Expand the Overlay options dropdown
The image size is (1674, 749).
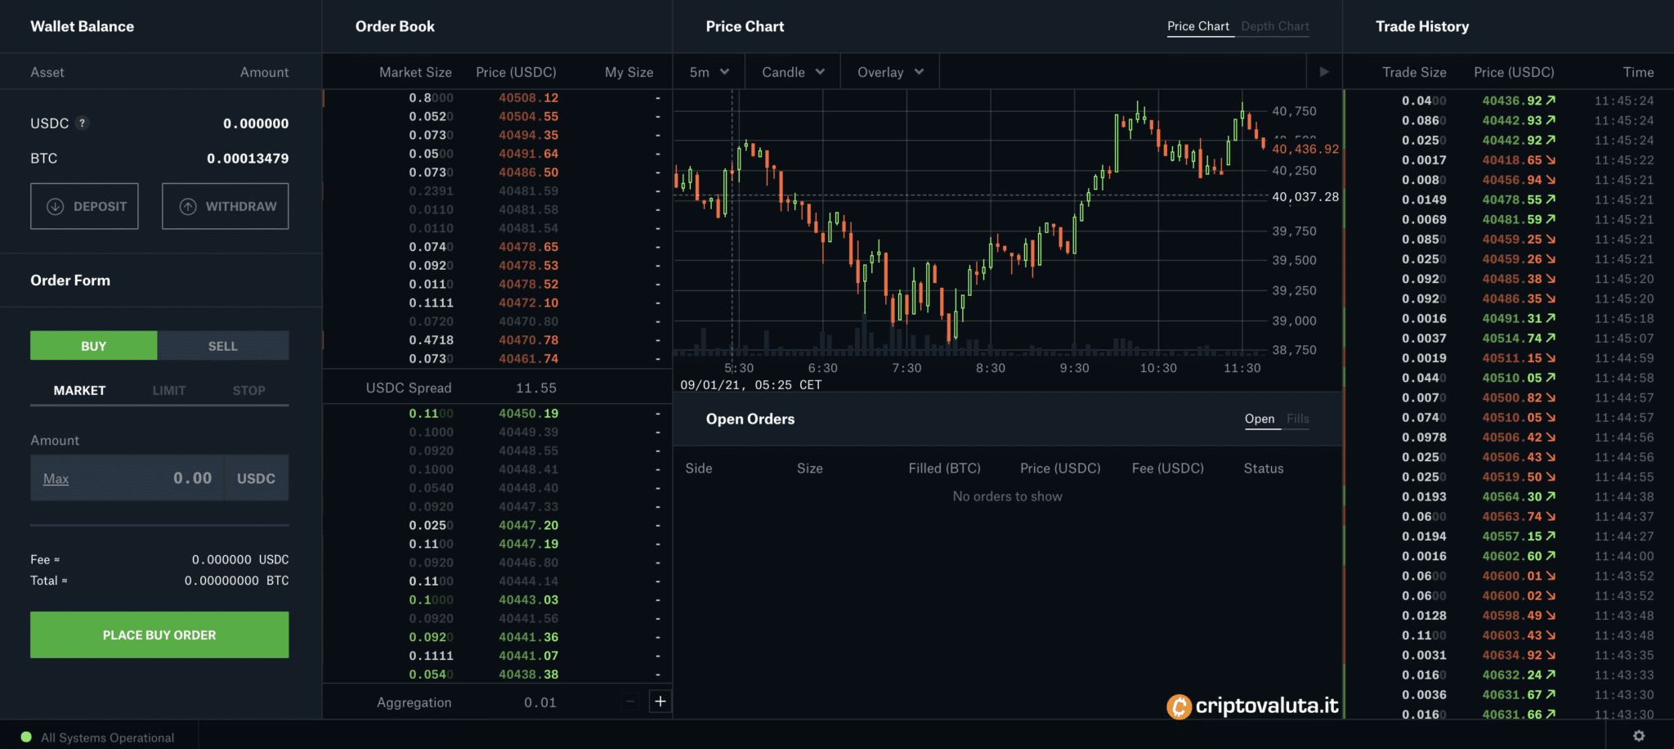[888, 71]
